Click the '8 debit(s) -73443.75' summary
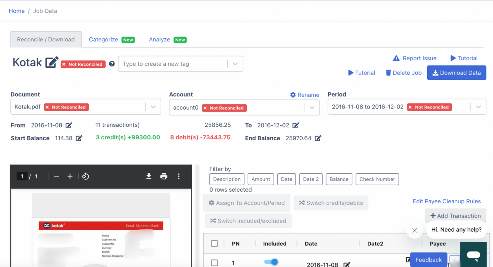Image resolution: width=493 pixels, height=267 pixels. click(x=200, y=137)
